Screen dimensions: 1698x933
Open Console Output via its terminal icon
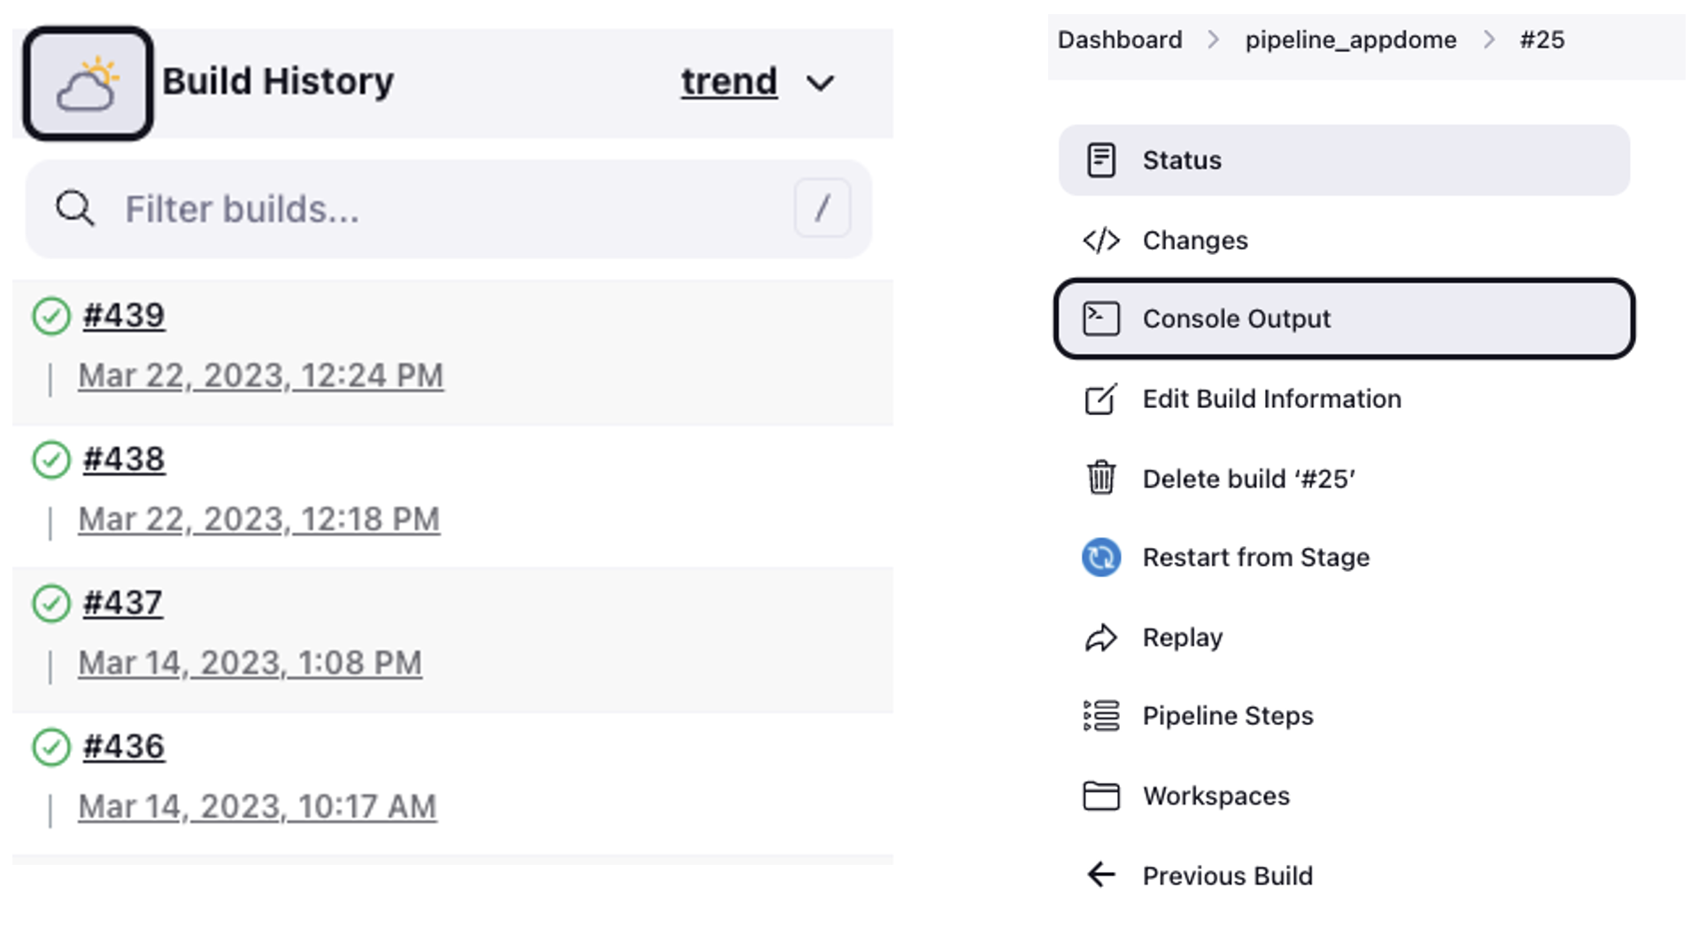pos(1100,318)
